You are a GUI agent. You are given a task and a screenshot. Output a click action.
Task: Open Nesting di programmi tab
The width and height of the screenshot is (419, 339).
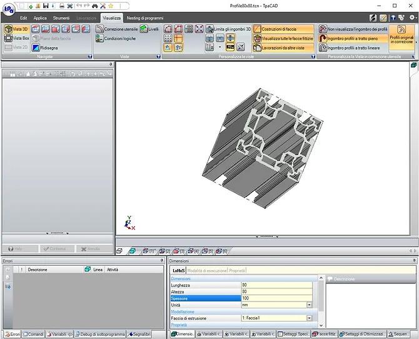coord(145,18)
